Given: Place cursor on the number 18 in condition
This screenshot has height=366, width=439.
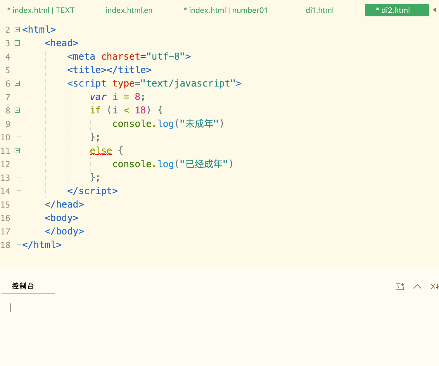Looking at the screenshot, I should click(140, 110).
